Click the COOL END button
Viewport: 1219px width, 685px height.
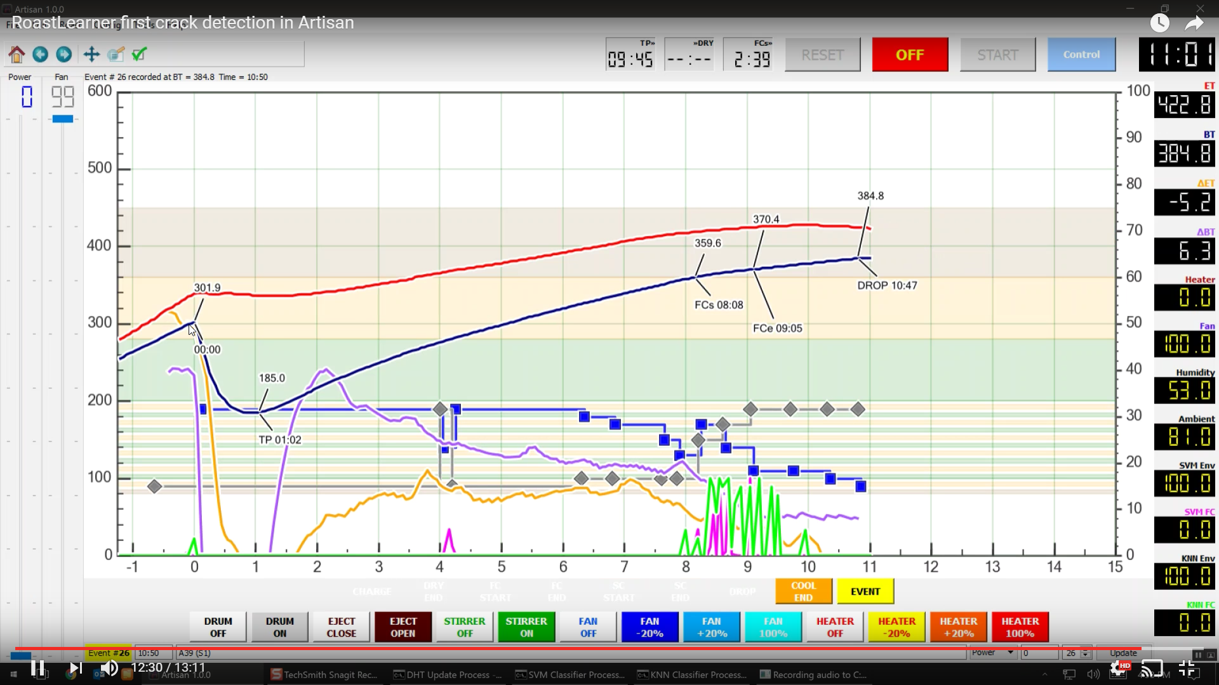pyautogui.click(x=803, y=592)
